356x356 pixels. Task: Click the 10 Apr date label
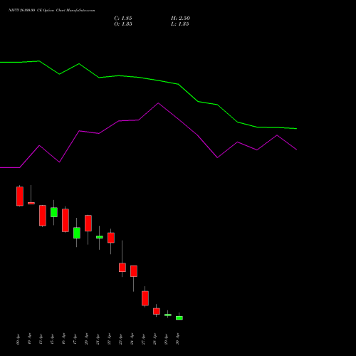pyautogui.click(x=30, y=340)
